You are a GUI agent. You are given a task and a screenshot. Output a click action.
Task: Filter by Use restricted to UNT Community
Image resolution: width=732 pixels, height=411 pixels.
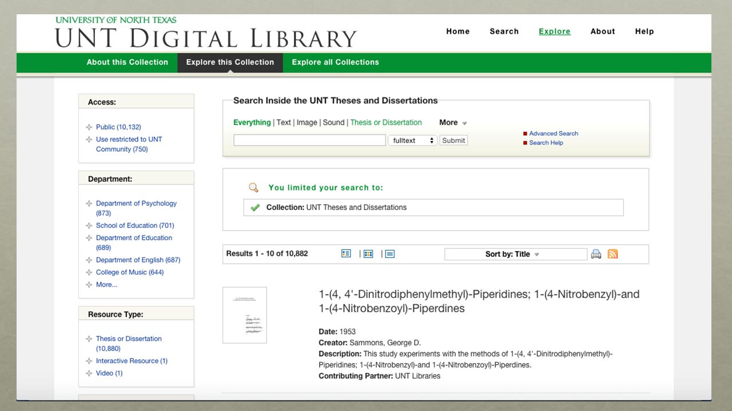[x=129, y=144]
